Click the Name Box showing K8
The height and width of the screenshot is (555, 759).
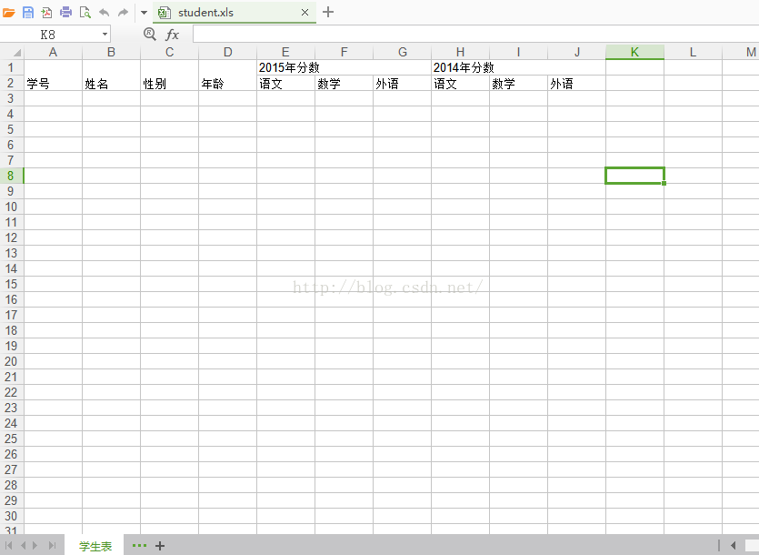48,35
